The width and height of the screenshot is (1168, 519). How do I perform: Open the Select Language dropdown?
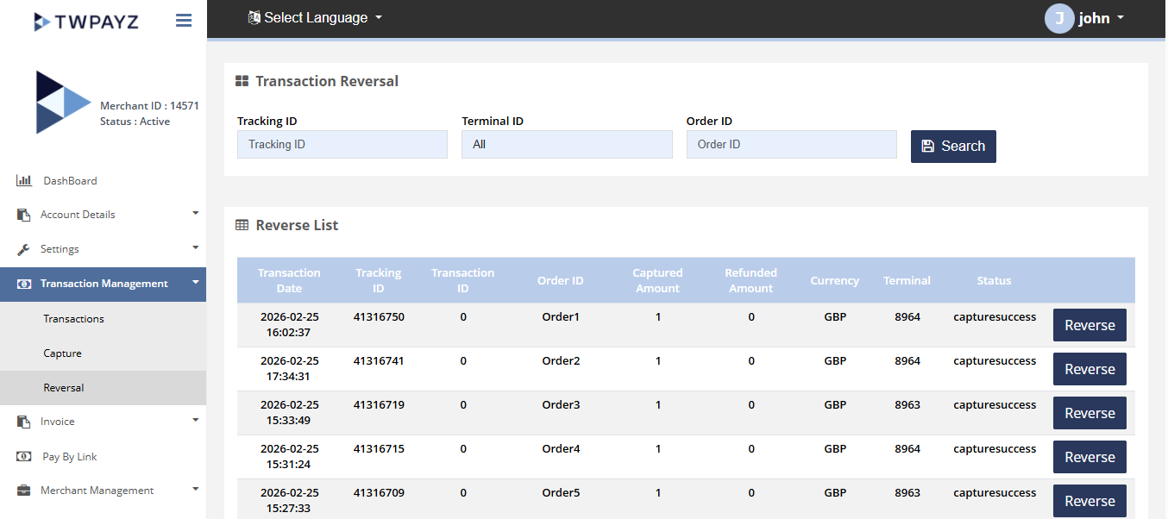(315, 18)
